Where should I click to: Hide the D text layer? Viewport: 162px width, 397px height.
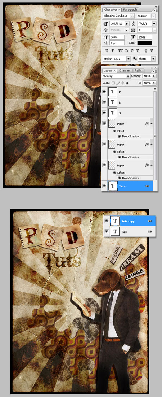104,102
